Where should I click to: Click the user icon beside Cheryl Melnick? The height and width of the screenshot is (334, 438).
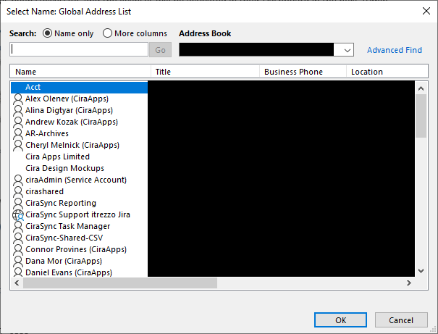point(19,145)
